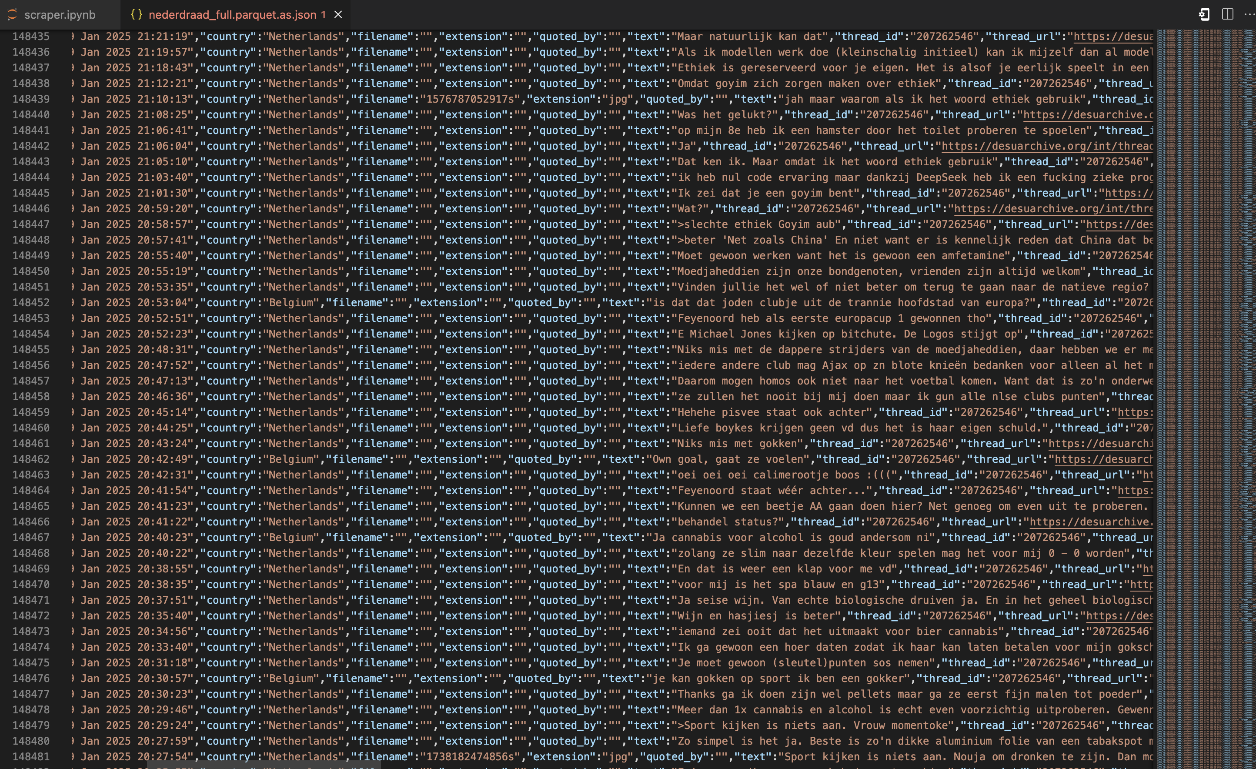The width and height of the screenshot is (1256, 769).
Task: Split the editor to the right
Action: tap(1227, 15)
